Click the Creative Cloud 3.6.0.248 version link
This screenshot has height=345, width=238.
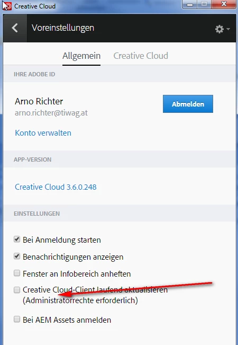tap(56, 187)
